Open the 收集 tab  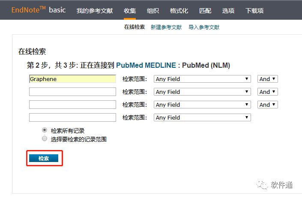pyautogui.click(x=130, y=11)
